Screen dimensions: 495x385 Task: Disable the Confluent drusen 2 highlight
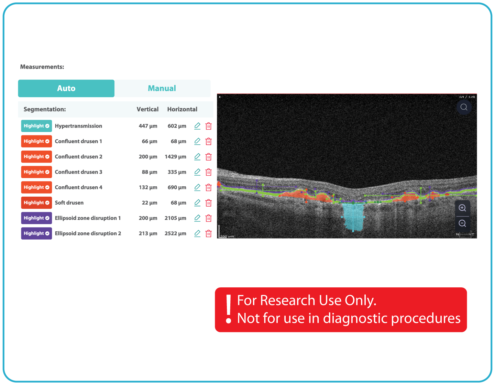36,156
